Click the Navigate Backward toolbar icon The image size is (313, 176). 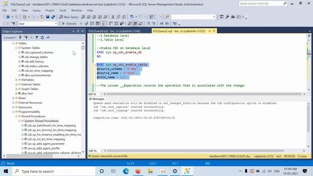8,17
